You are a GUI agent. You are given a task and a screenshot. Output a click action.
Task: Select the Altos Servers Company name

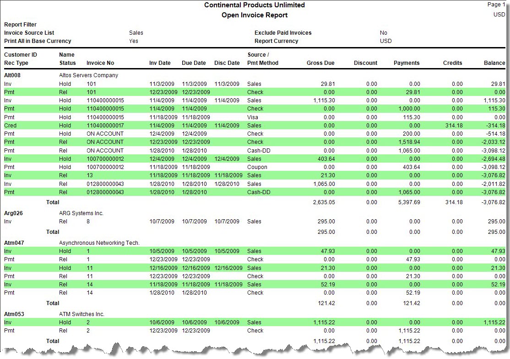pos(88,75)
